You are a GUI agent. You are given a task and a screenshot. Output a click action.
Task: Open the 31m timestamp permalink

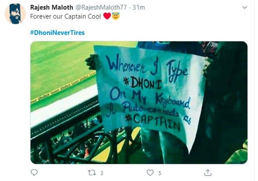tap(139, 7)
